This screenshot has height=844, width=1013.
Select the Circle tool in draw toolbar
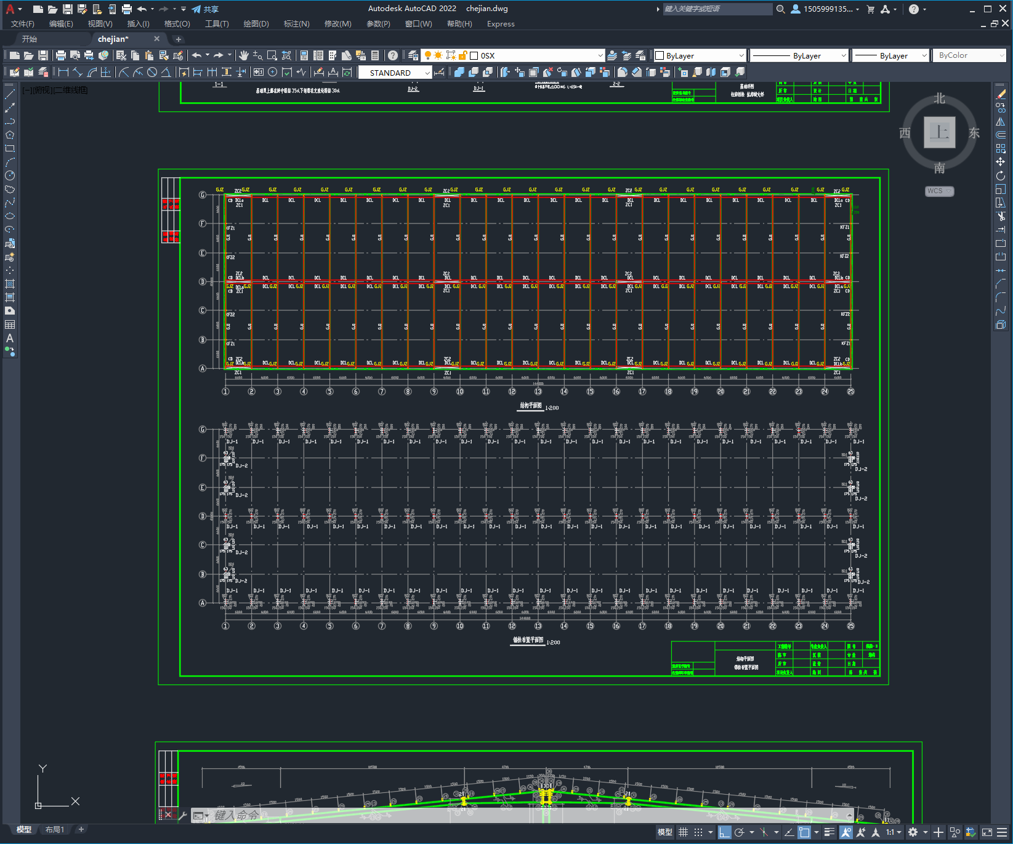10,175
